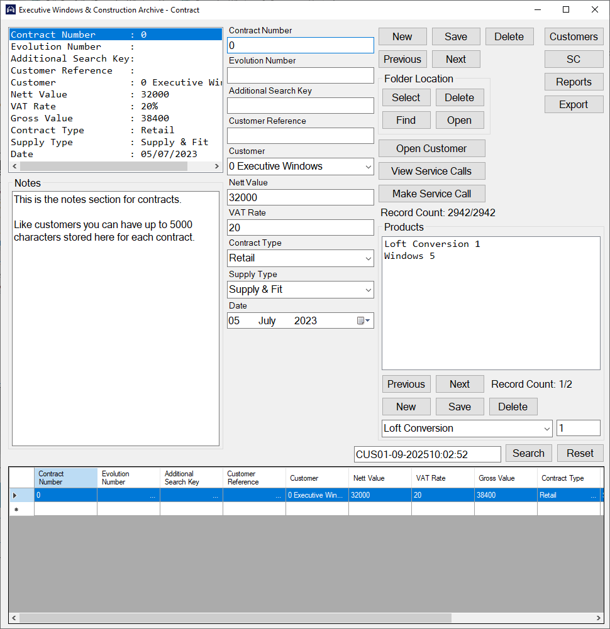
Task: Click the app icon in title bar
Action: tap(10, 10)
